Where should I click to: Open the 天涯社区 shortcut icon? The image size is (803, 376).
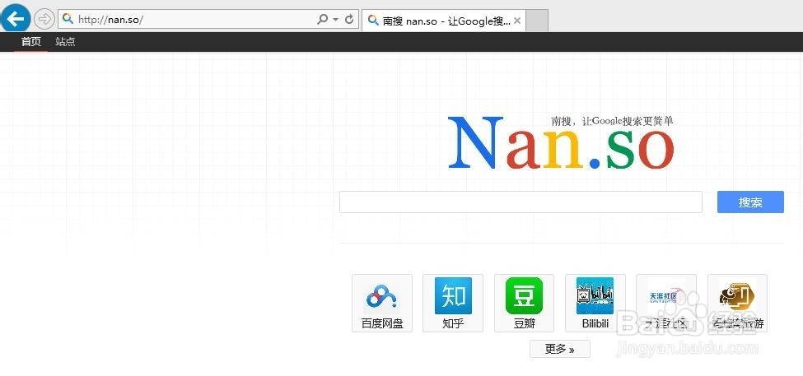point(665,295)
